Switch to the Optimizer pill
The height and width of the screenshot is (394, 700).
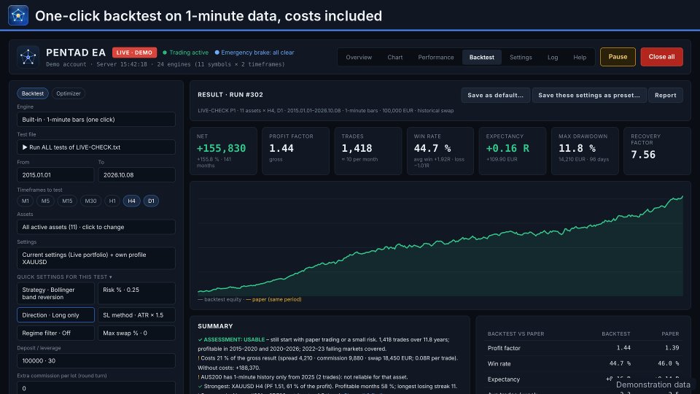pos(69,93)
